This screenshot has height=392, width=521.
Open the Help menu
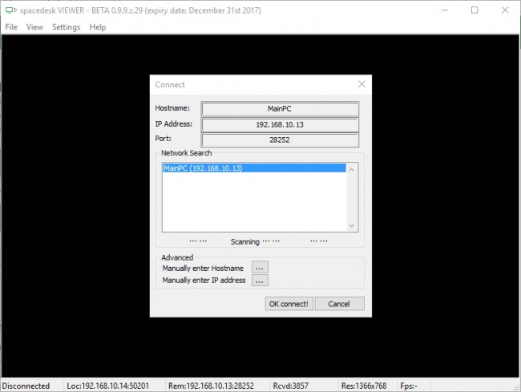[x=97, y=27]
